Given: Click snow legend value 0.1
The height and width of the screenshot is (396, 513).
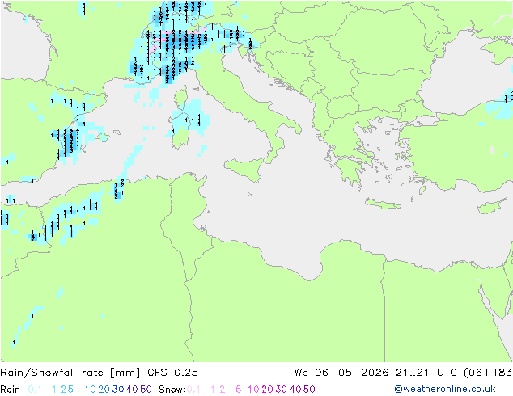Looking at the screenshot, I should click(x=193, y=390).
